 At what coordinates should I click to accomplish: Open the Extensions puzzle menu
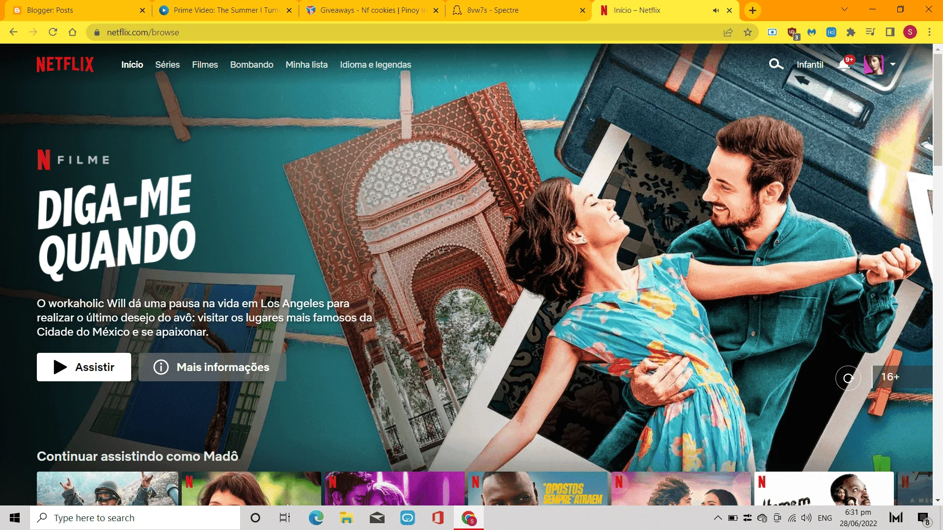pyautogui.click(x=851, y=32)
